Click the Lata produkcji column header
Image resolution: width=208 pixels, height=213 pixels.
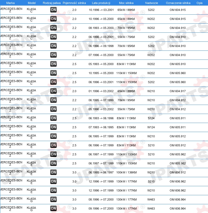(101, 3)
